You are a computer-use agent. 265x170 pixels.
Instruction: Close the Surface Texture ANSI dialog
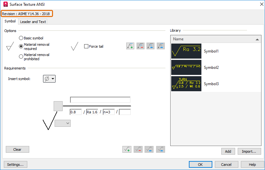[261, 4]
